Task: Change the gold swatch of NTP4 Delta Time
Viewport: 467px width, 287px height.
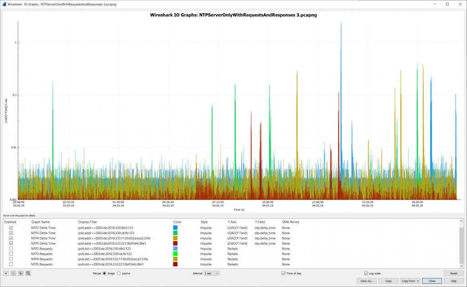Action: coord(176,238)
